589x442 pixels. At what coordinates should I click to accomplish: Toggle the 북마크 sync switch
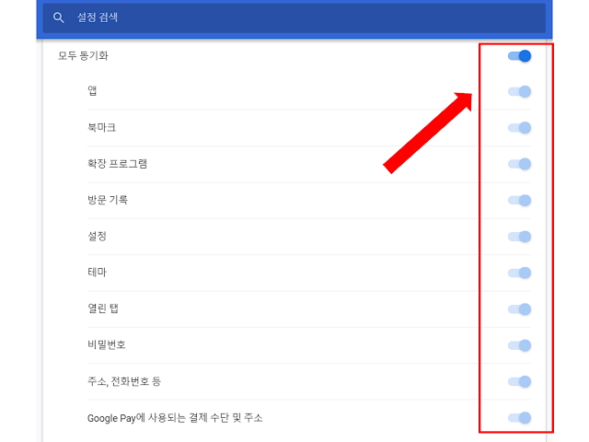pyautogui.click(x=519, y=128)
